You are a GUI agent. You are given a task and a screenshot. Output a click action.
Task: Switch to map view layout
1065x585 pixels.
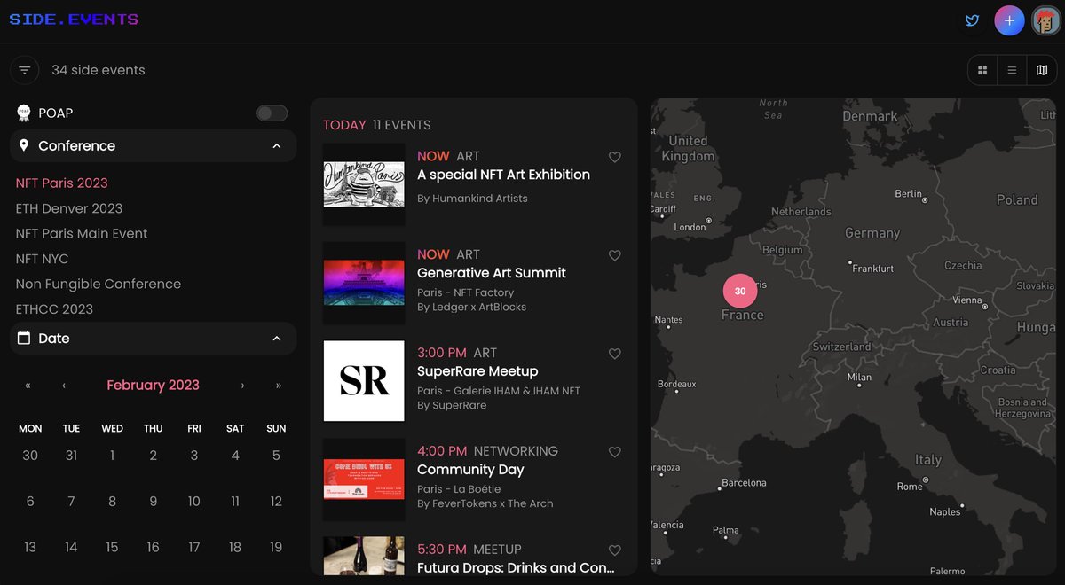(x=1042, y=70)
